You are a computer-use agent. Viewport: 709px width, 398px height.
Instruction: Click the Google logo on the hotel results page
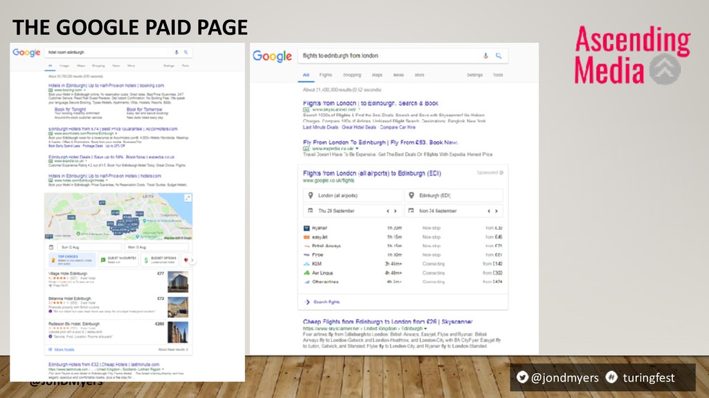26,53
